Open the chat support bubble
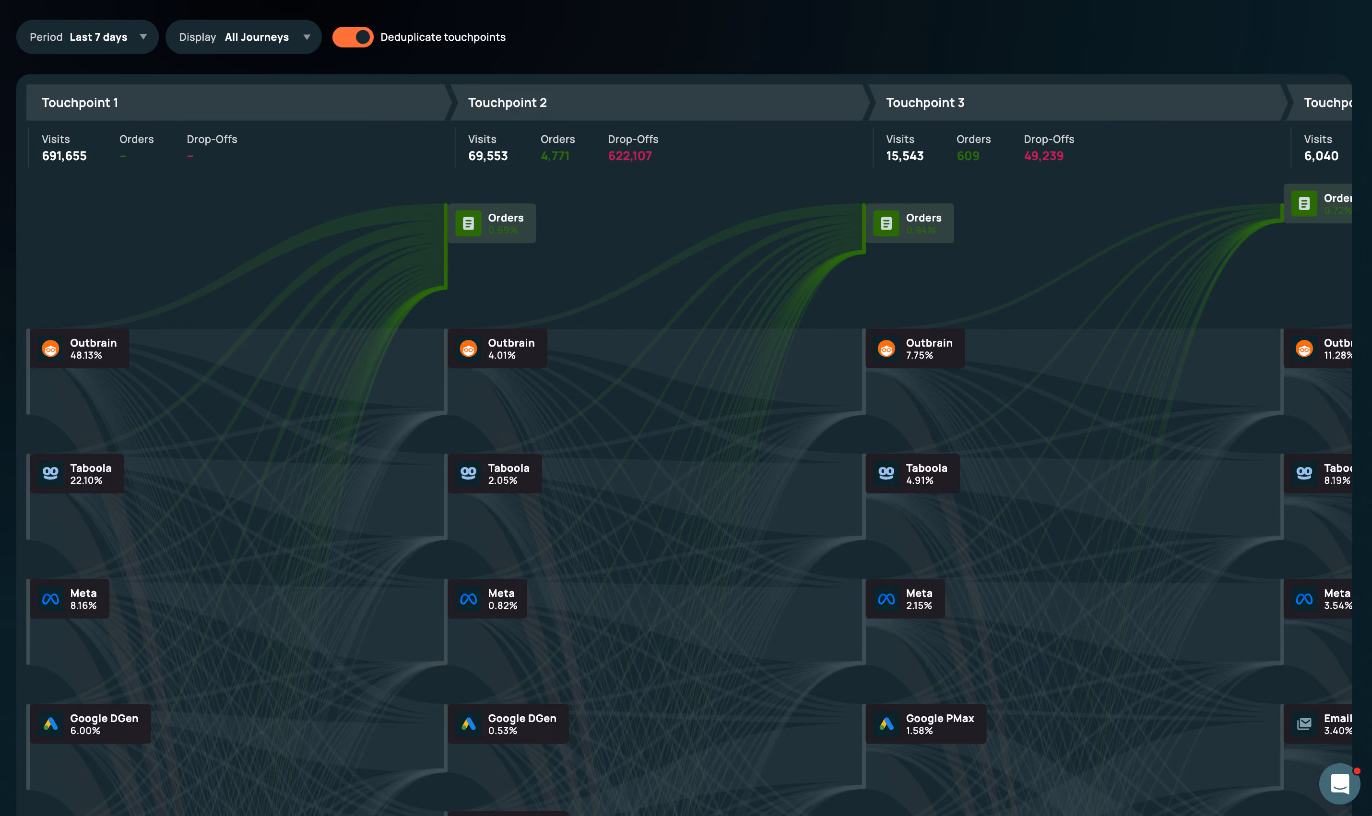1372x816 pixels. 1339,783
